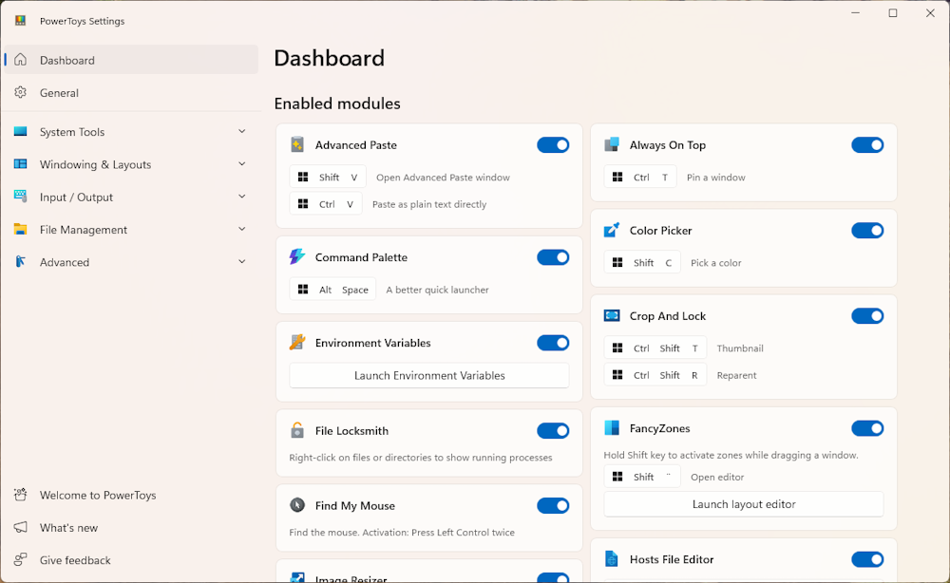Click the Win+Ctrl+T pin window shortcut
This screenshot has height=583, width=950.
click(639, 177)
